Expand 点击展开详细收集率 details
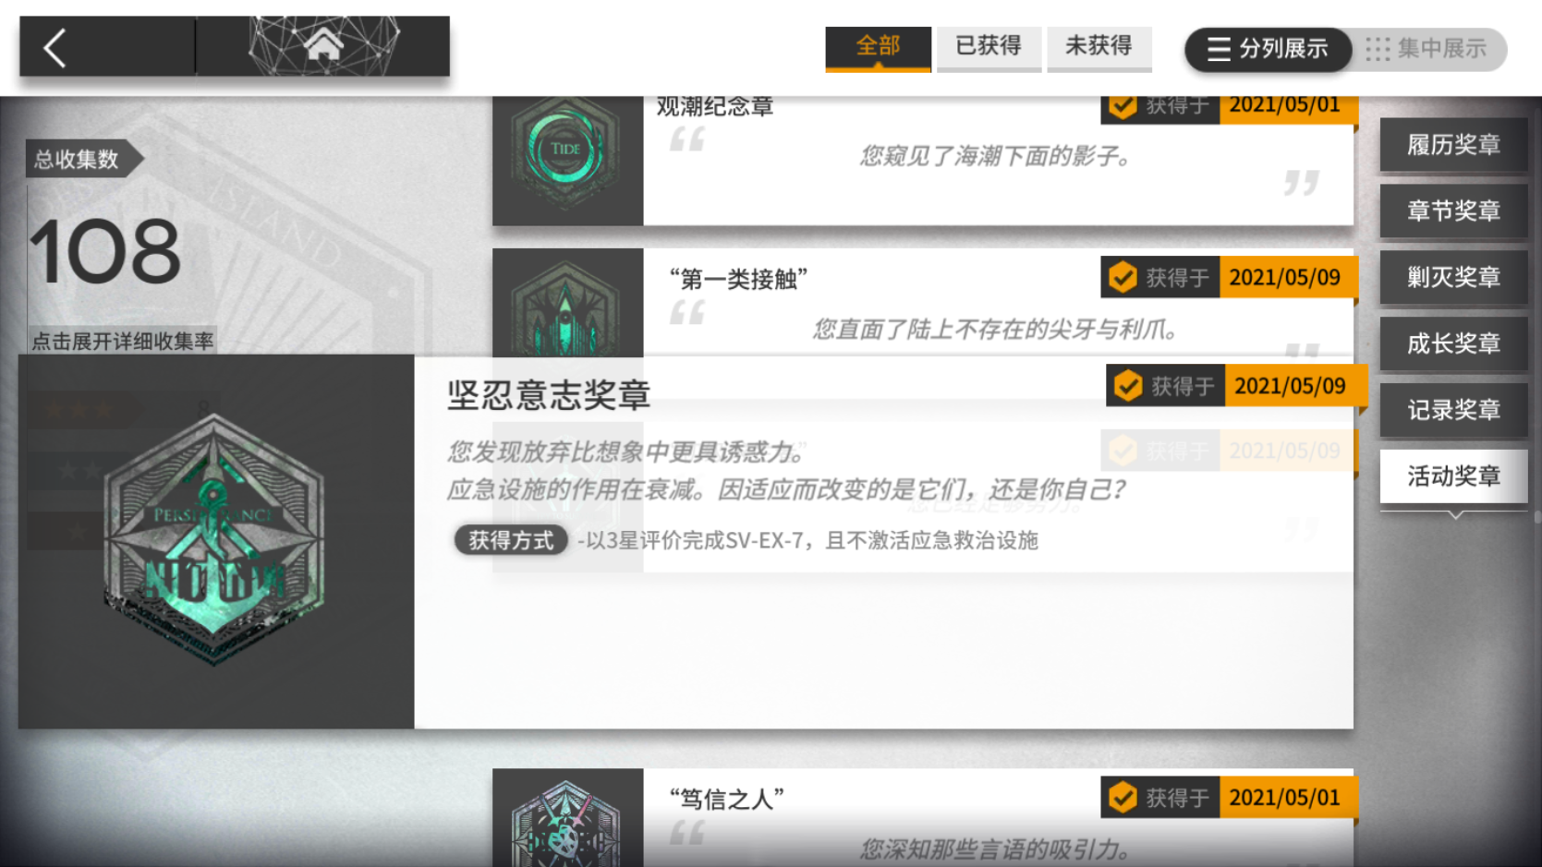The height and width of the screenshot is (867, 1542). [123, 342]
